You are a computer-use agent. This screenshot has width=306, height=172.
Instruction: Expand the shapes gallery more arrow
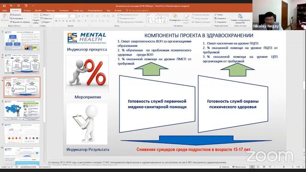pyautogui.click(x=167, y=21)
